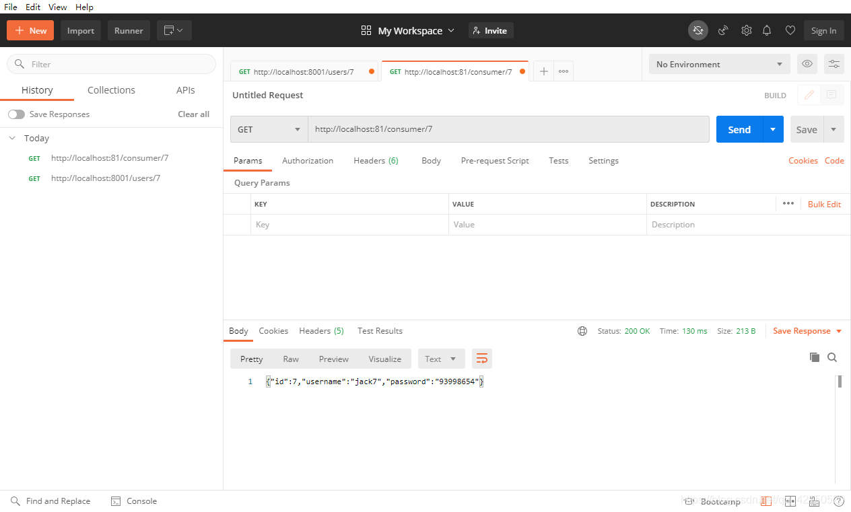Click the heart icon in header
851x512 pixels.
pyautogui.click(x=790, y=30)
